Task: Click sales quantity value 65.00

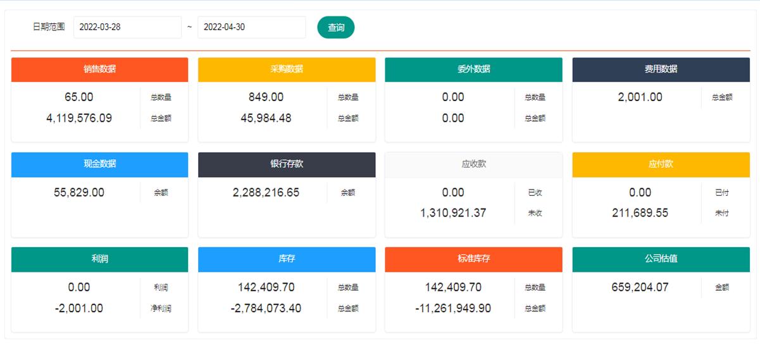Action: pyautogui.click(x=79, y=97)
